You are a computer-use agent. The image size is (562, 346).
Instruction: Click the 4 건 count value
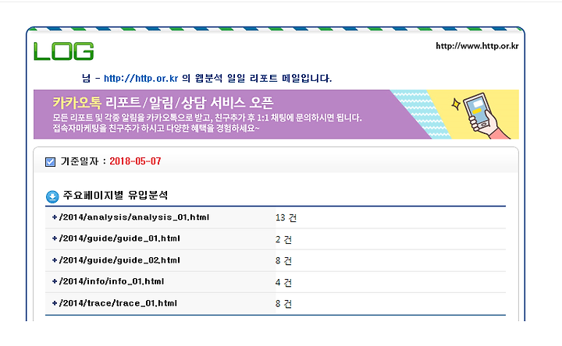[283, 282]
